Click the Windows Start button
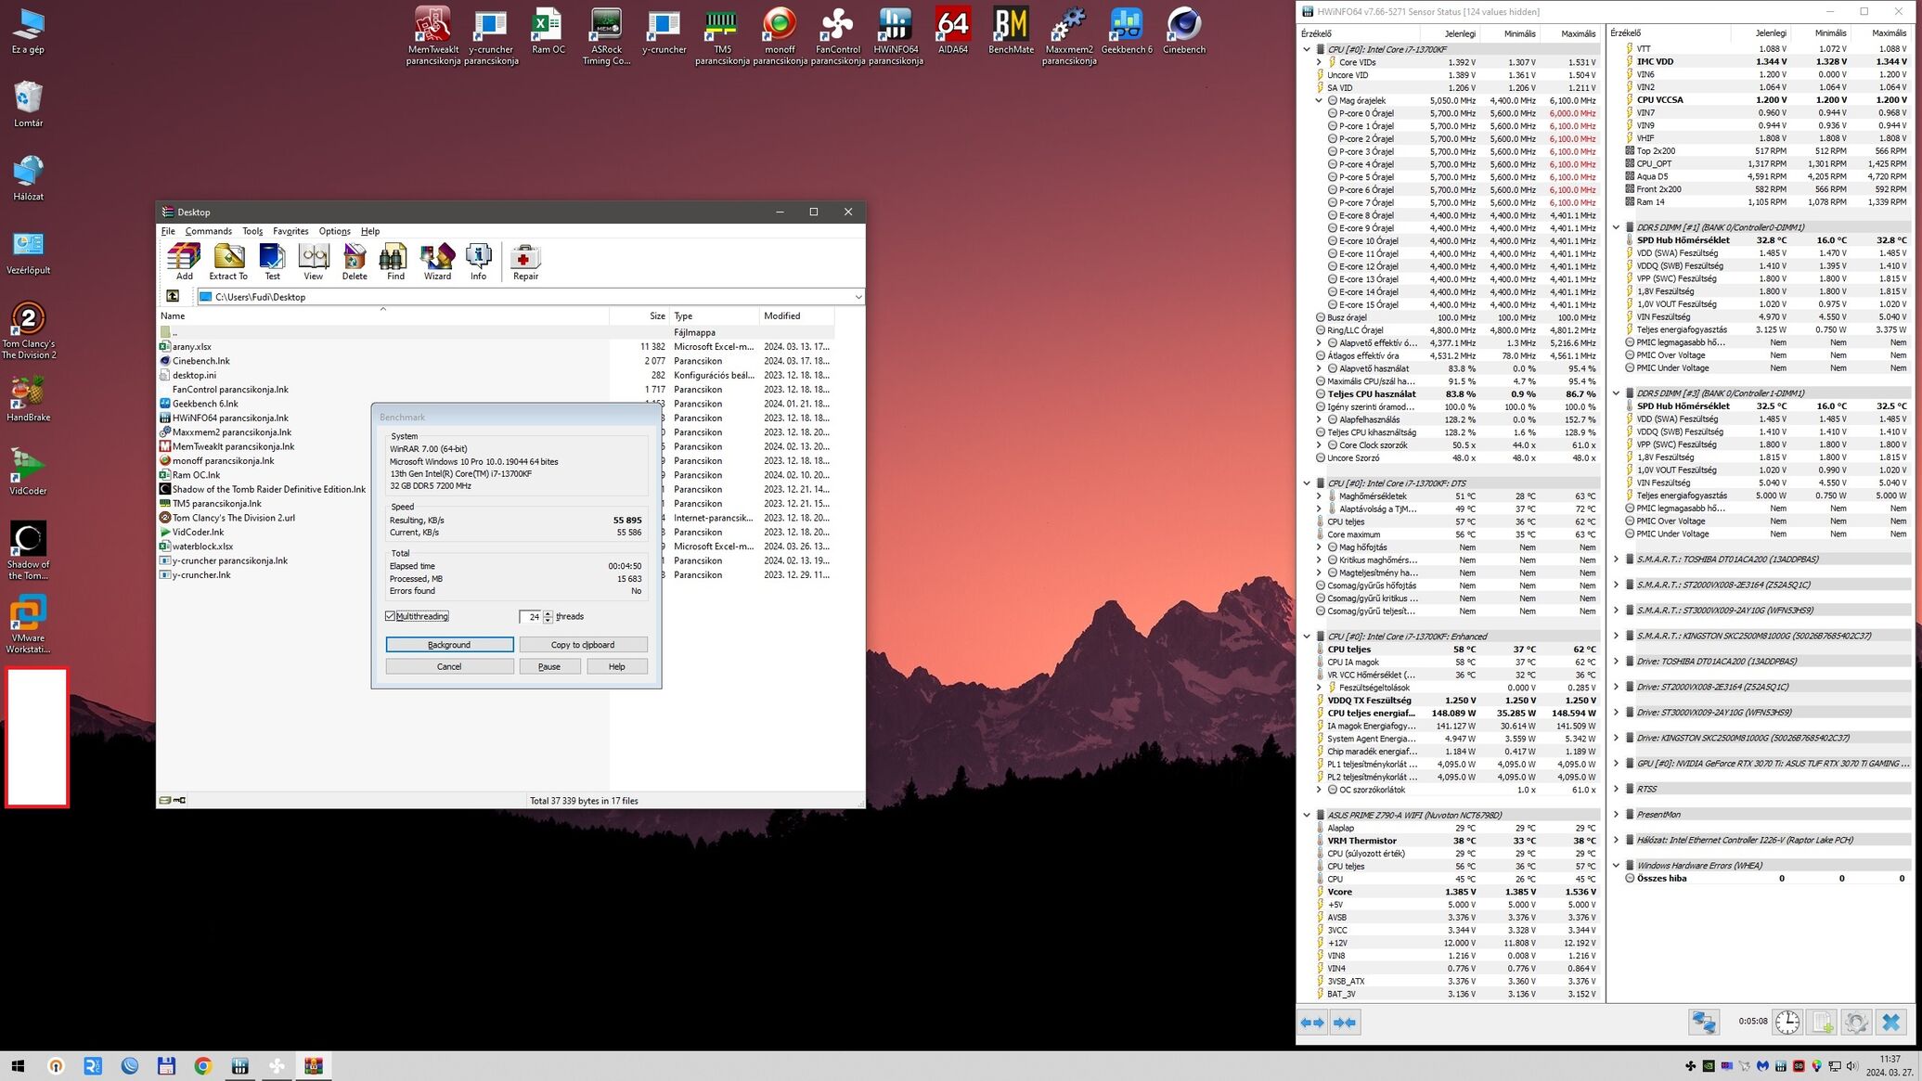This screenshot has height=1081, width=1922. point(18,1066)
